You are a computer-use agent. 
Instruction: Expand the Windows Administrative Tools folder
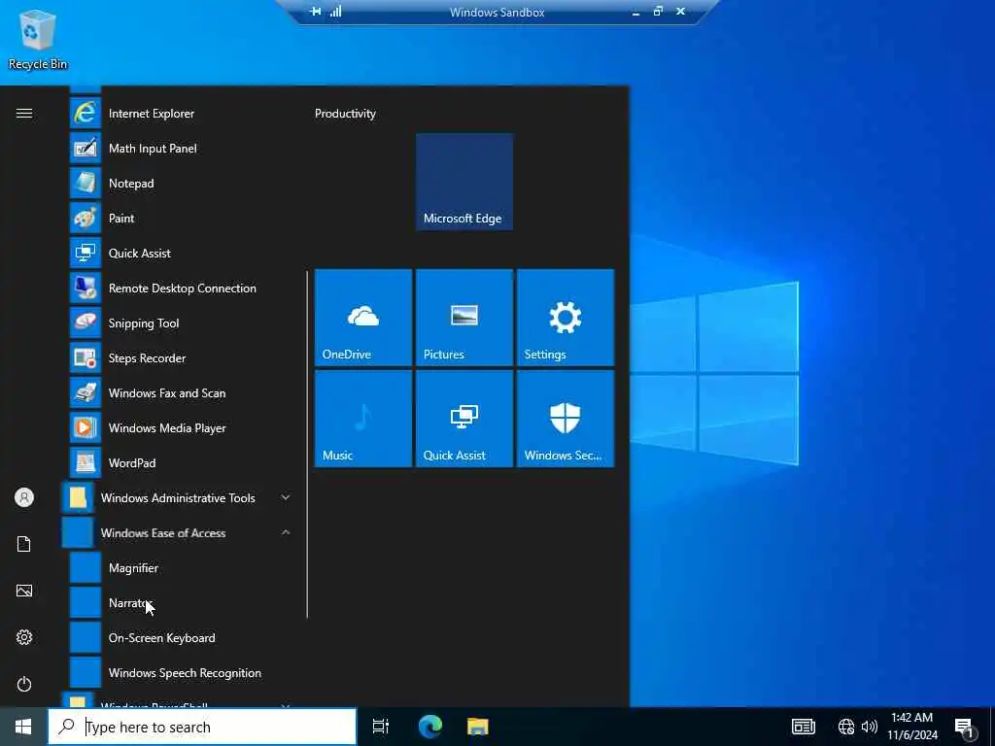click(181, 498)
